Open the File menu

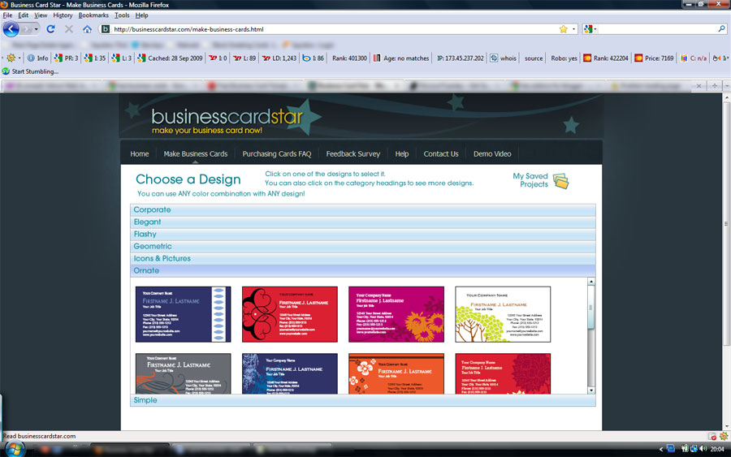[7, 15]
